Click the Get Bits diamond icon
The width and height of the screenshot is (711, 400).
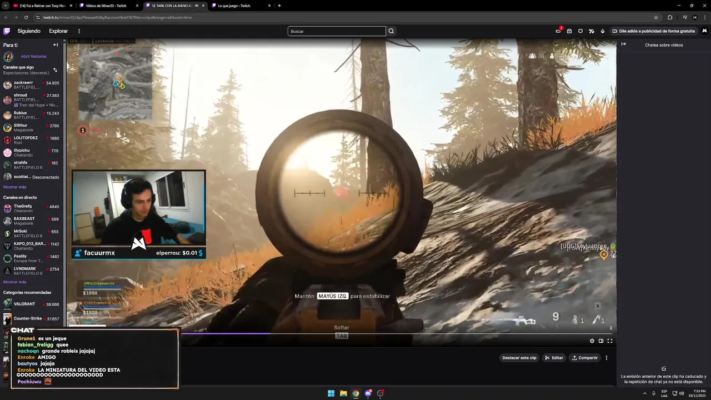(603, 31)
